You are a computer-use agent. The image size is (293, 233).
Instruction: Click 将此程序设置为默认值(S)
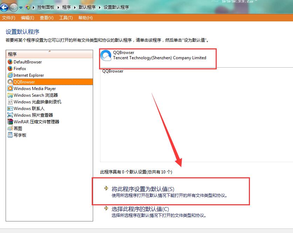[143, 189]
